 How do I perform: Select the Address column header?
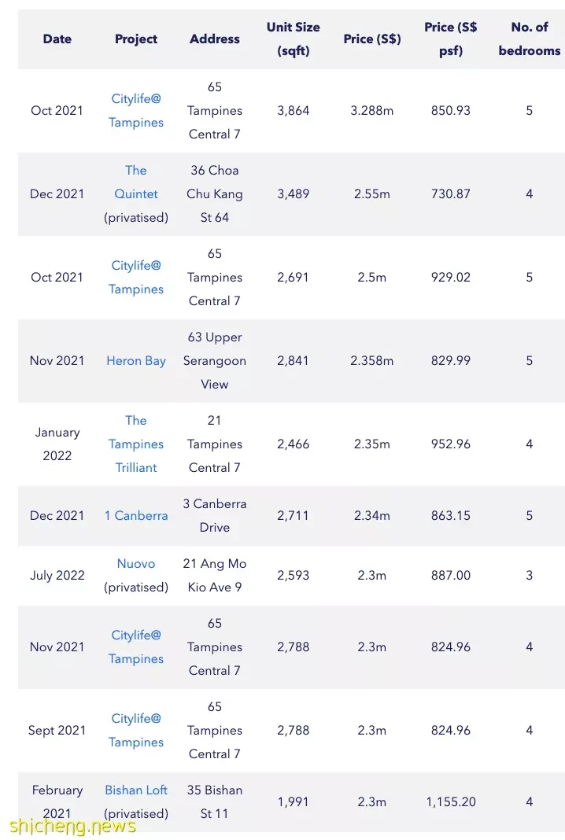click(x=214, y=39)
